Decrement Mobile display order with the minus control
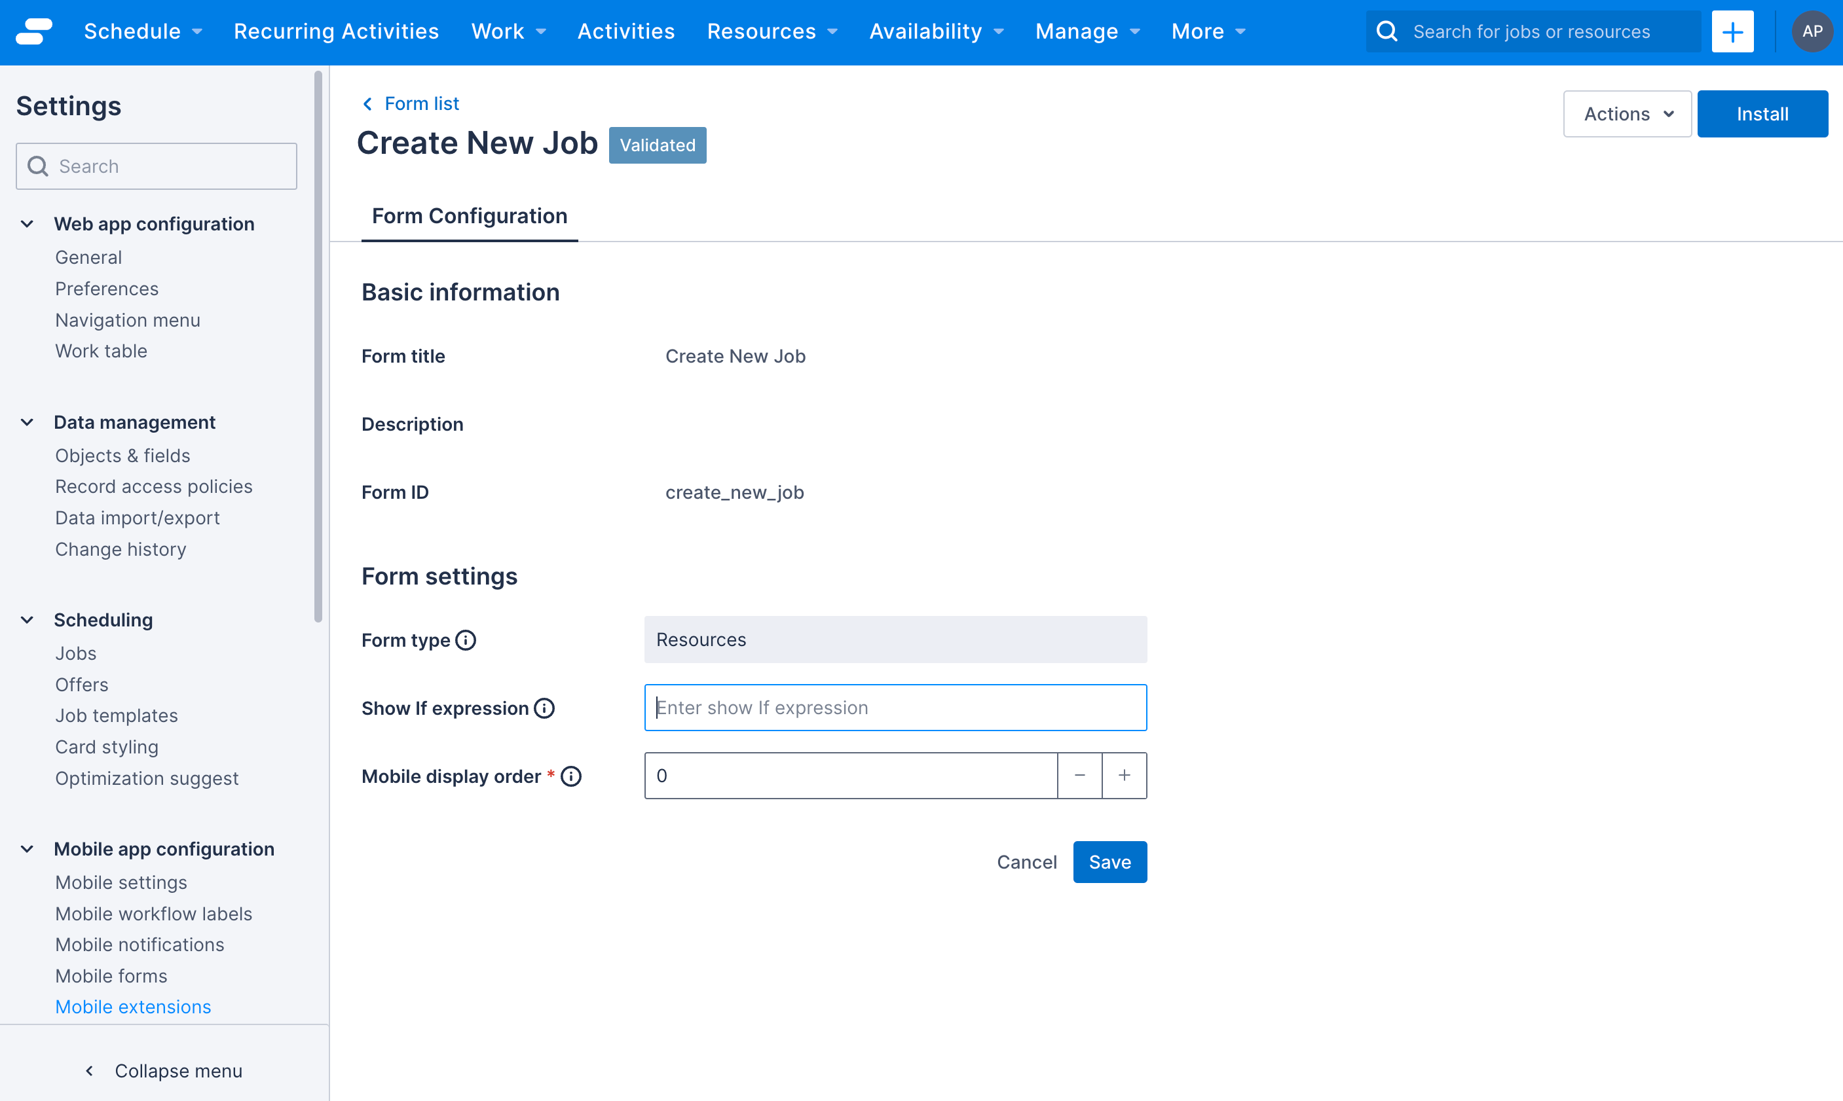This screenshot has width=1843, height=1101. coord(1080,775)
